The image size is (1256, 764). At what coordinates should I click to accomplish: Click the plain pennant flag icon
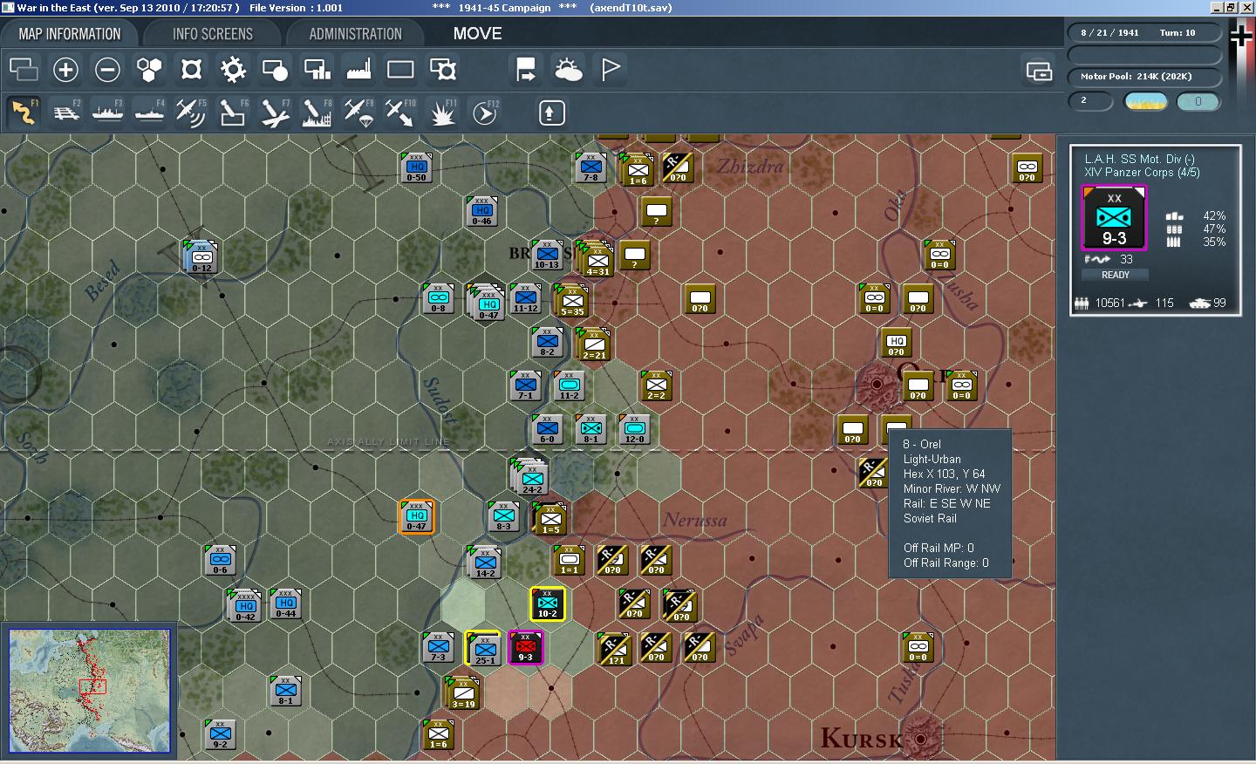tap(611, 70)
